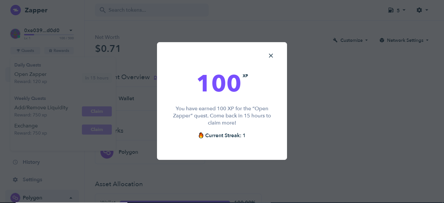Select the Polygon network card label

point(128,152)
